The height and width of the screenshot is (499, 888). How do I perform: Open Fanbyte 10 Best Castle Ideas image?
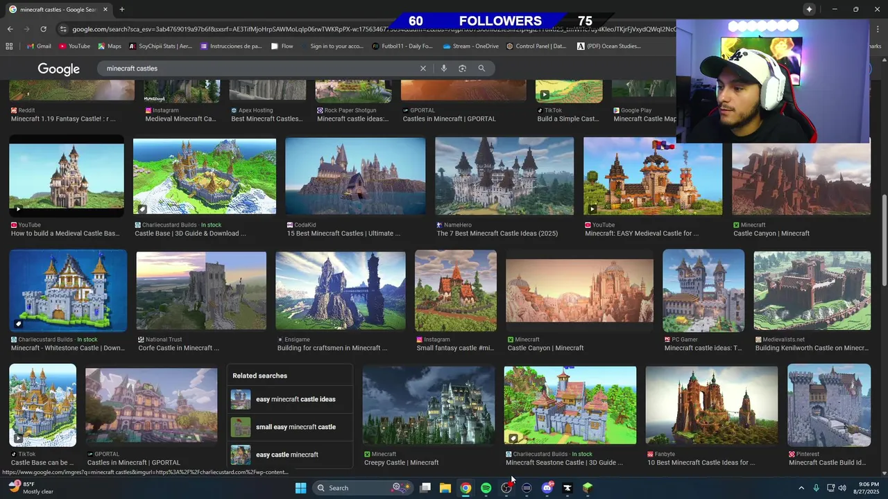pos(712,405)
